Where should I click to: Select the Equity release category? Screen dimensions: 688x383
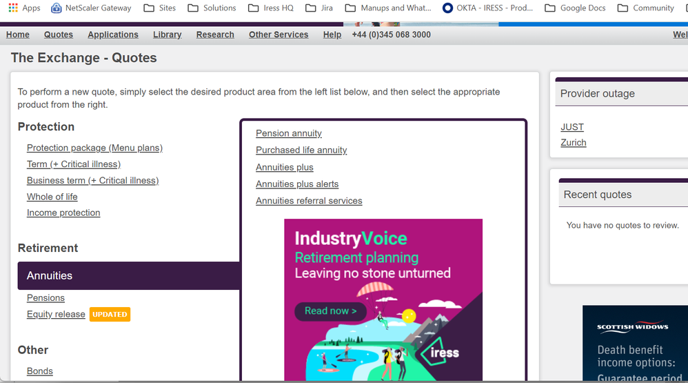[x=56, y=314]
